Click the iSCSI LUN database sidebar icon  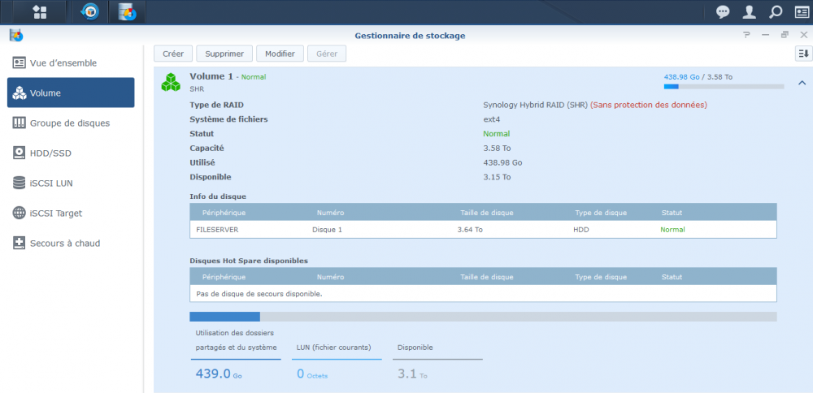pos(20,183)
